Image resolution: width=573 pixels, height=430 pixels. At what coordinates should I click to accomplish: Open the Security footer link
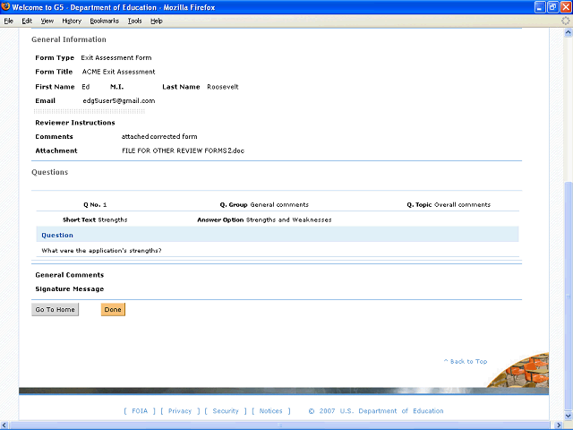226,411
